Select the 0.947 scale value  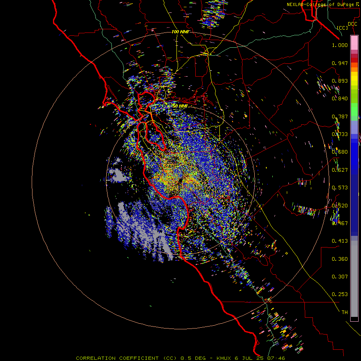[x=340, y=63]
